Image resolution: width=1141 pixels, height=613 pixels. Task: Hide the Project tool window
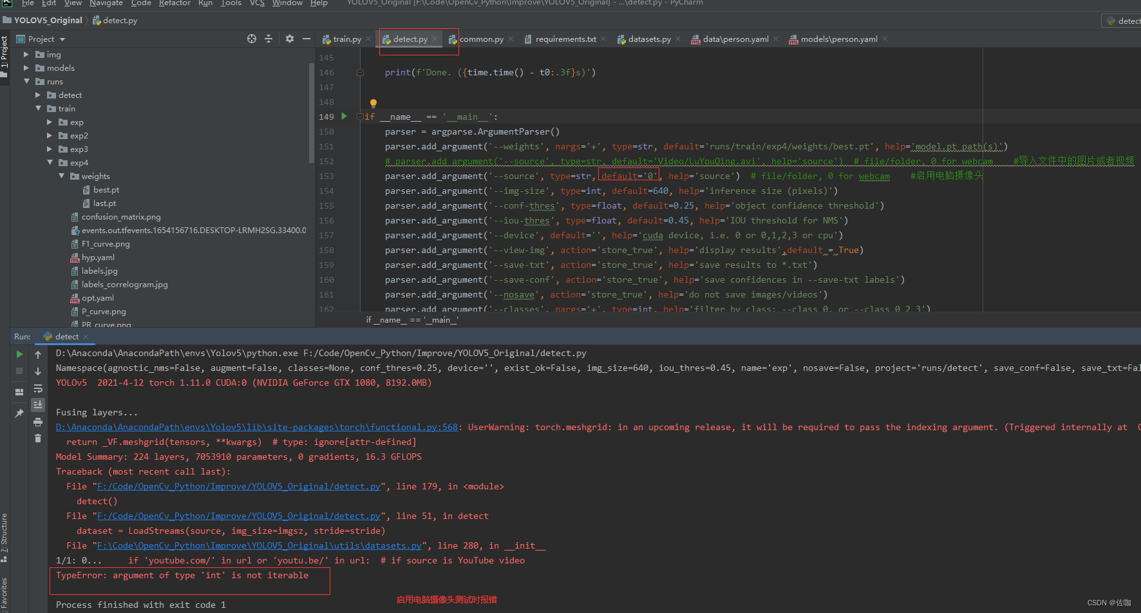pyautogui.click(x=306, y=39)
